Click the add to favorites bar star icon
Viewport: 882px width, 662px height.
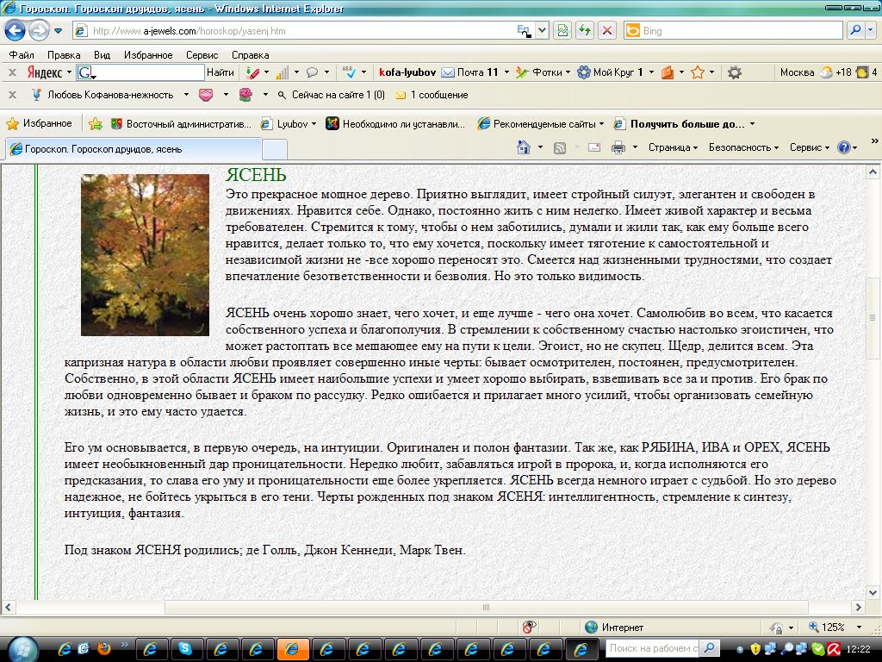tap(96, 124)
